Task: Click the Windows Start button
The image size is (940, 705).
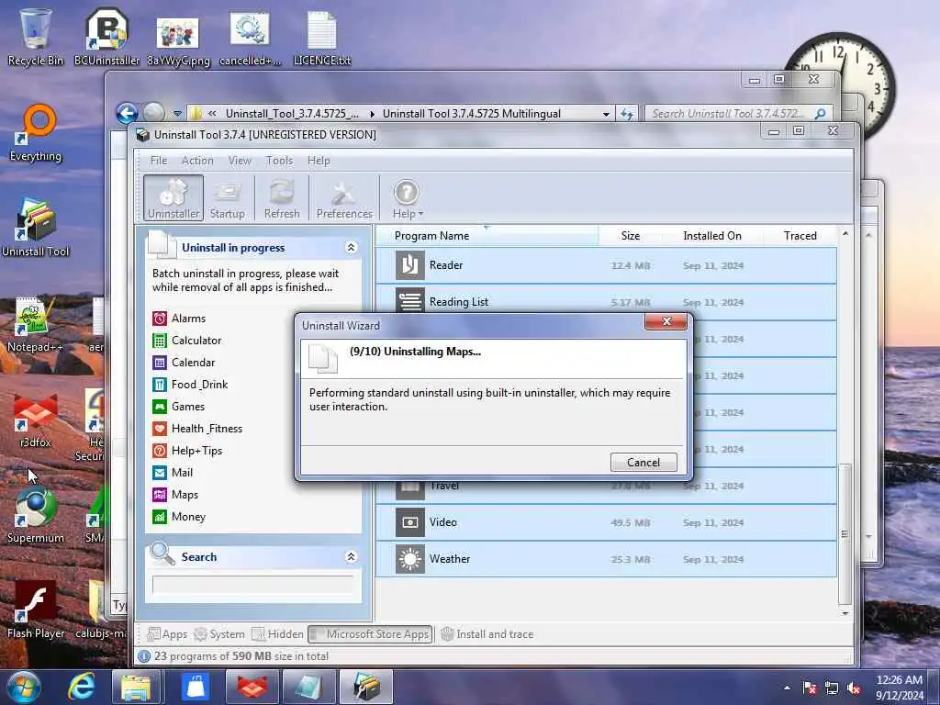Action: [23, 687]
